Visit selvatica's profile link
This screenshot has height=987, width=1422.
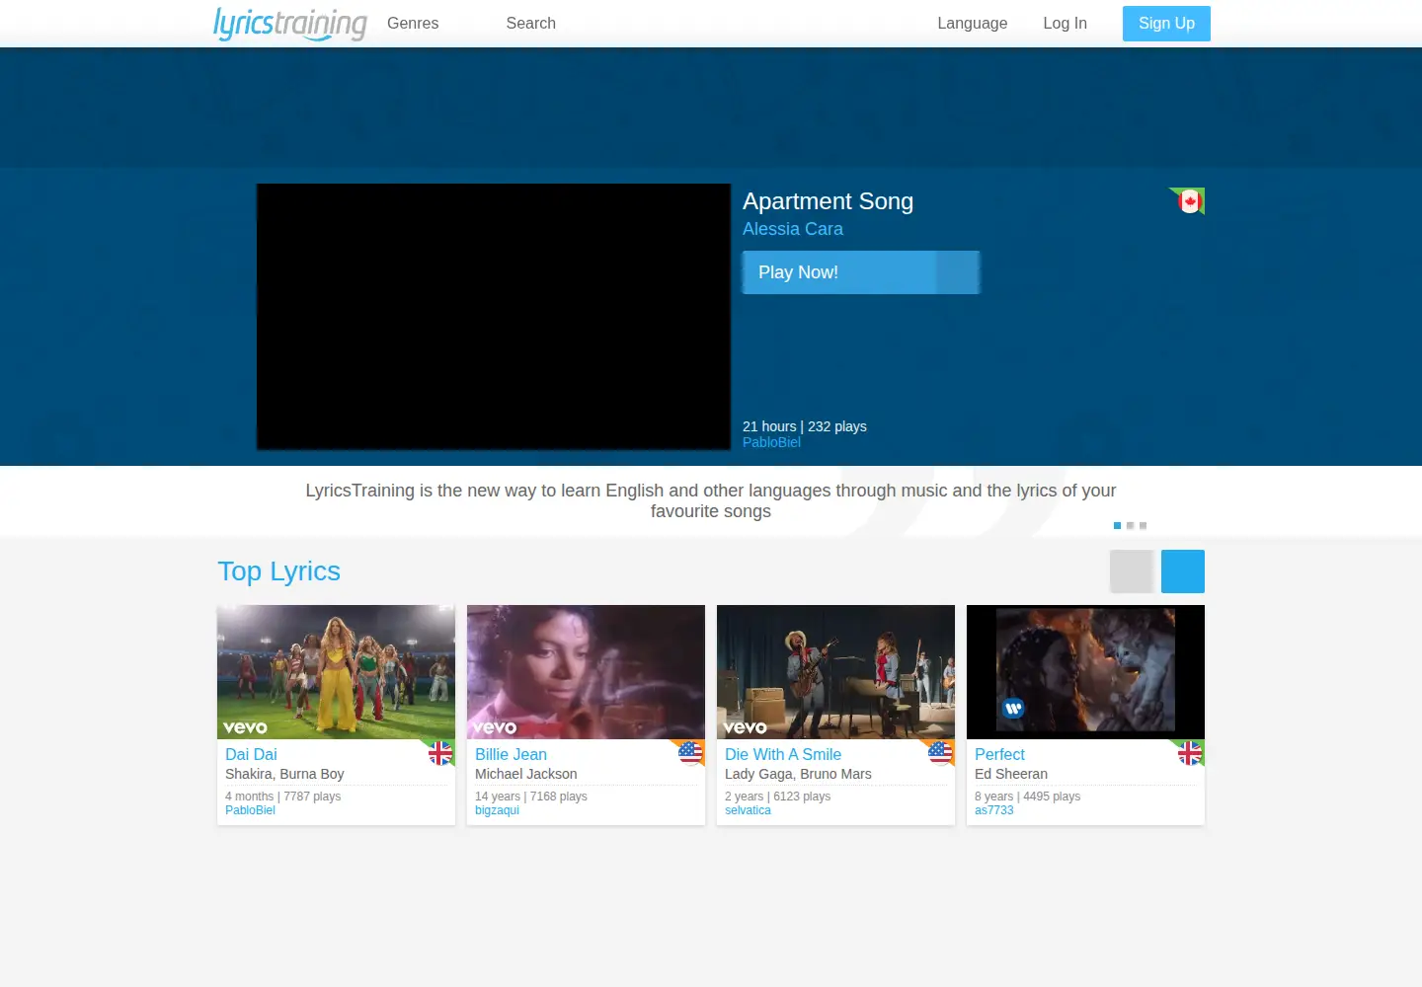coord(748,810)
